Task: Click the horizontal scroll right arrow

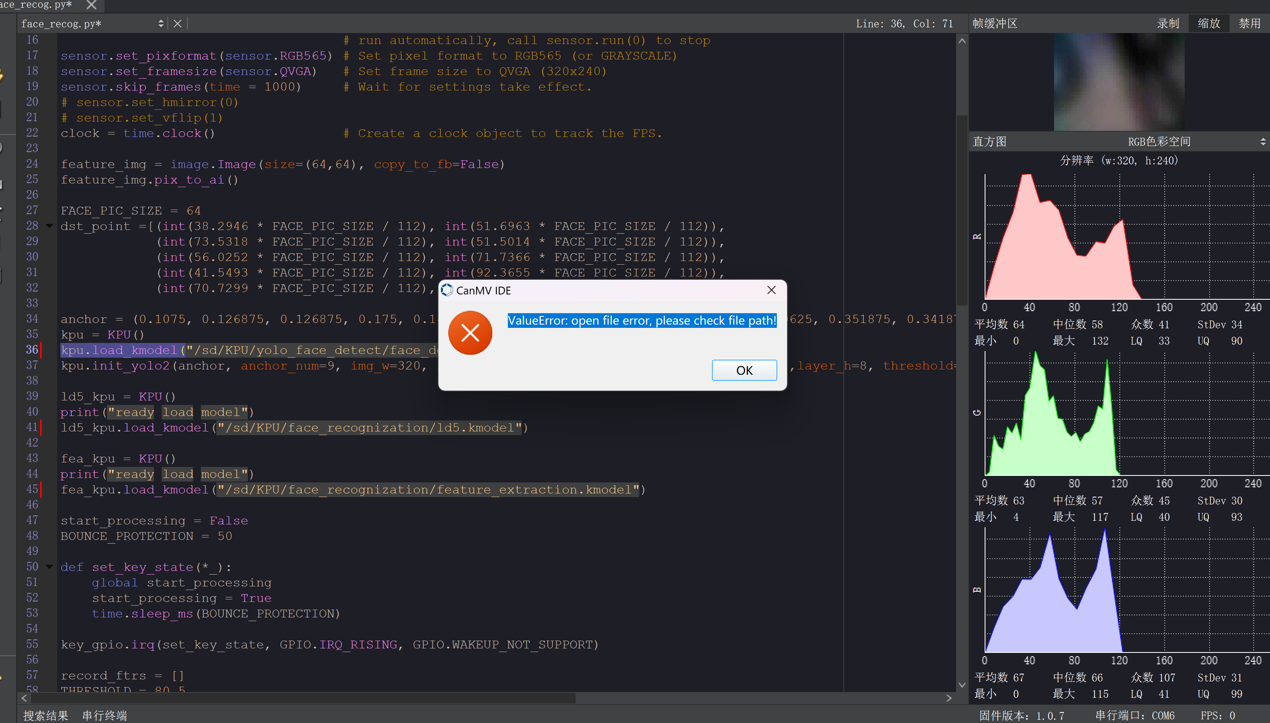Action: tap(949, 698)
